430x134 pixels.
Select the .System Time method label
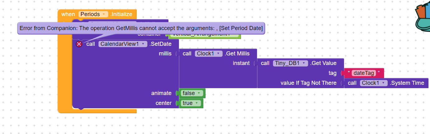pos(407,83)
